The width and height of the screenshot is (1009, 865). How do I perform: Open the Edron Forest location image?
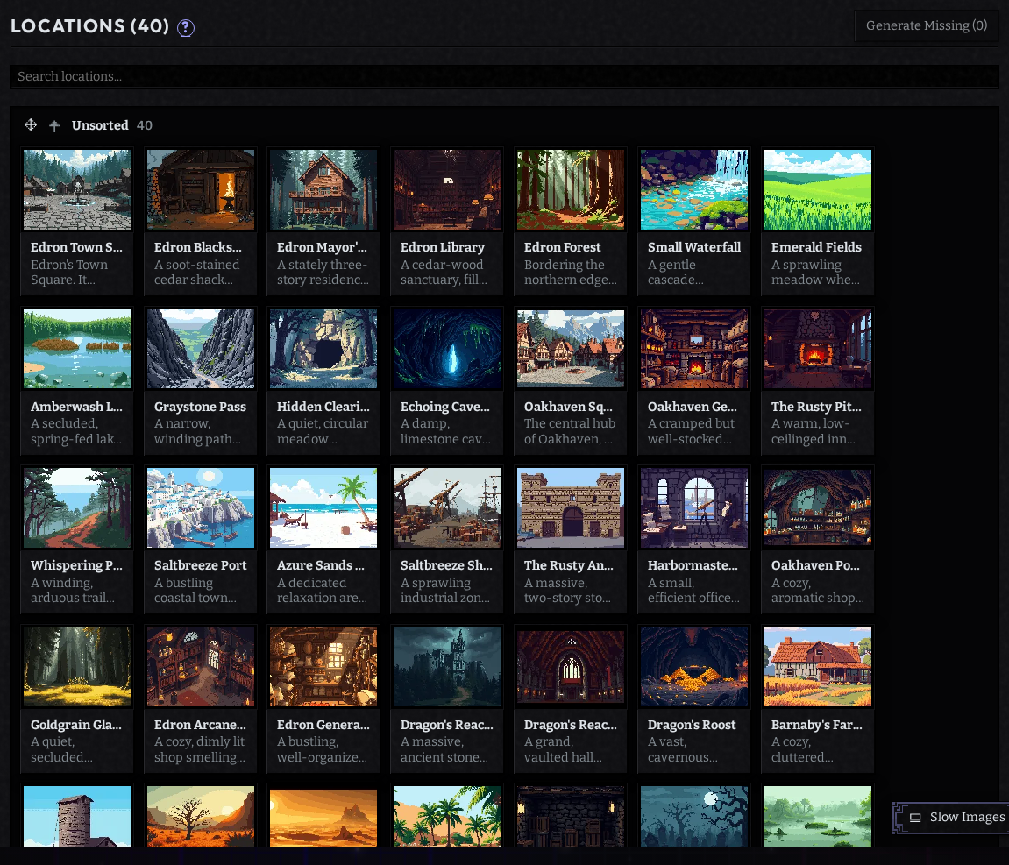[571, 189]
